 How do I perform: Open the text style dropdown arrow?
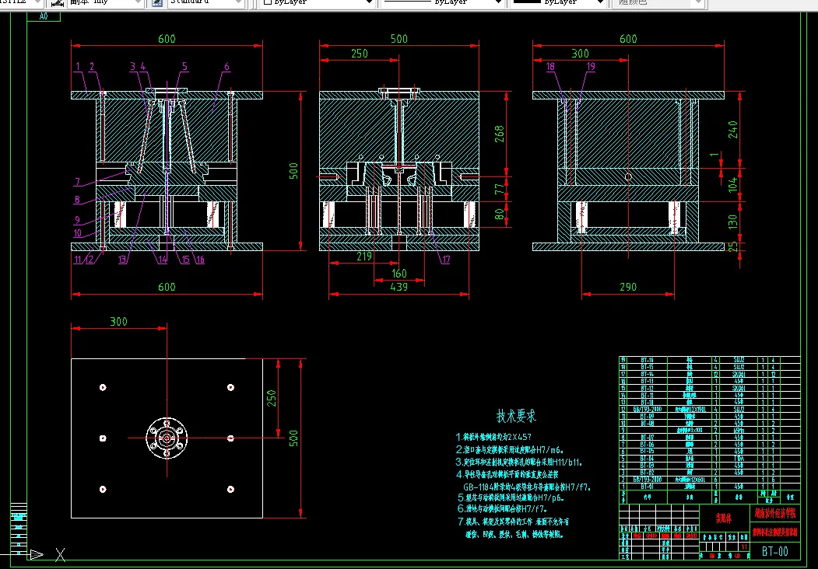click(x=39, y=3)
